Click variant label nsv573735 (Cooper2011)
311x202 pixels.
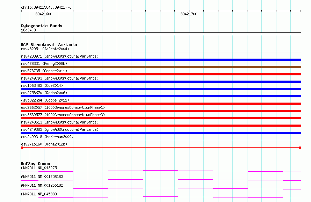tap(44, 71)
